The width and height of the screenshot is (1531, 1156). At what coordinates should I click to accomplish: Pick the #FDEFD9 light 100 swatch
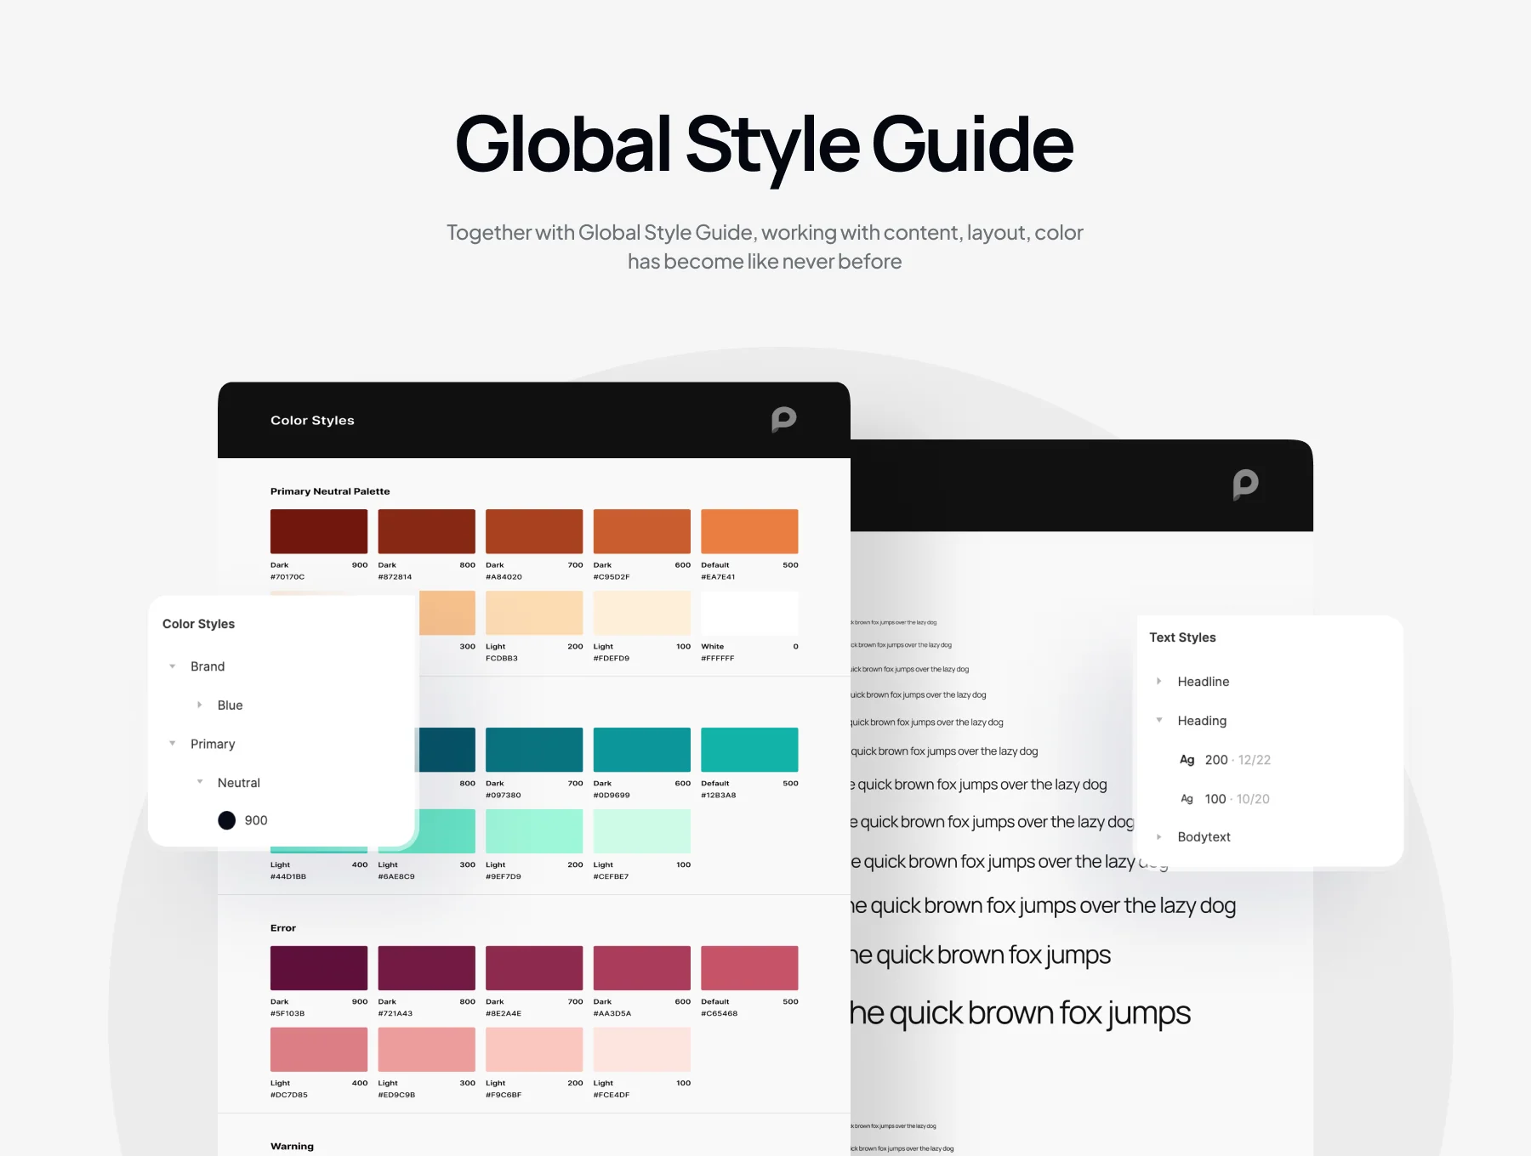coord(642,613)
